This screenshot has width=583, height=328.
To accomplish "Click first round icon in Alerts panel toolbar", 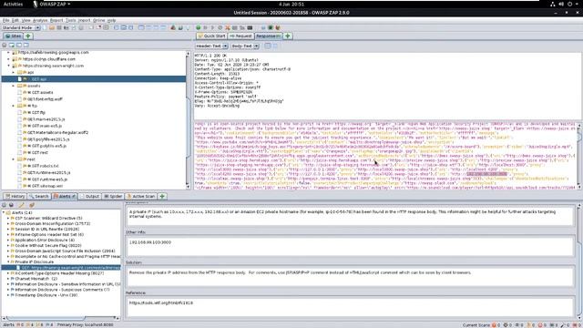I will pos(5,205).
